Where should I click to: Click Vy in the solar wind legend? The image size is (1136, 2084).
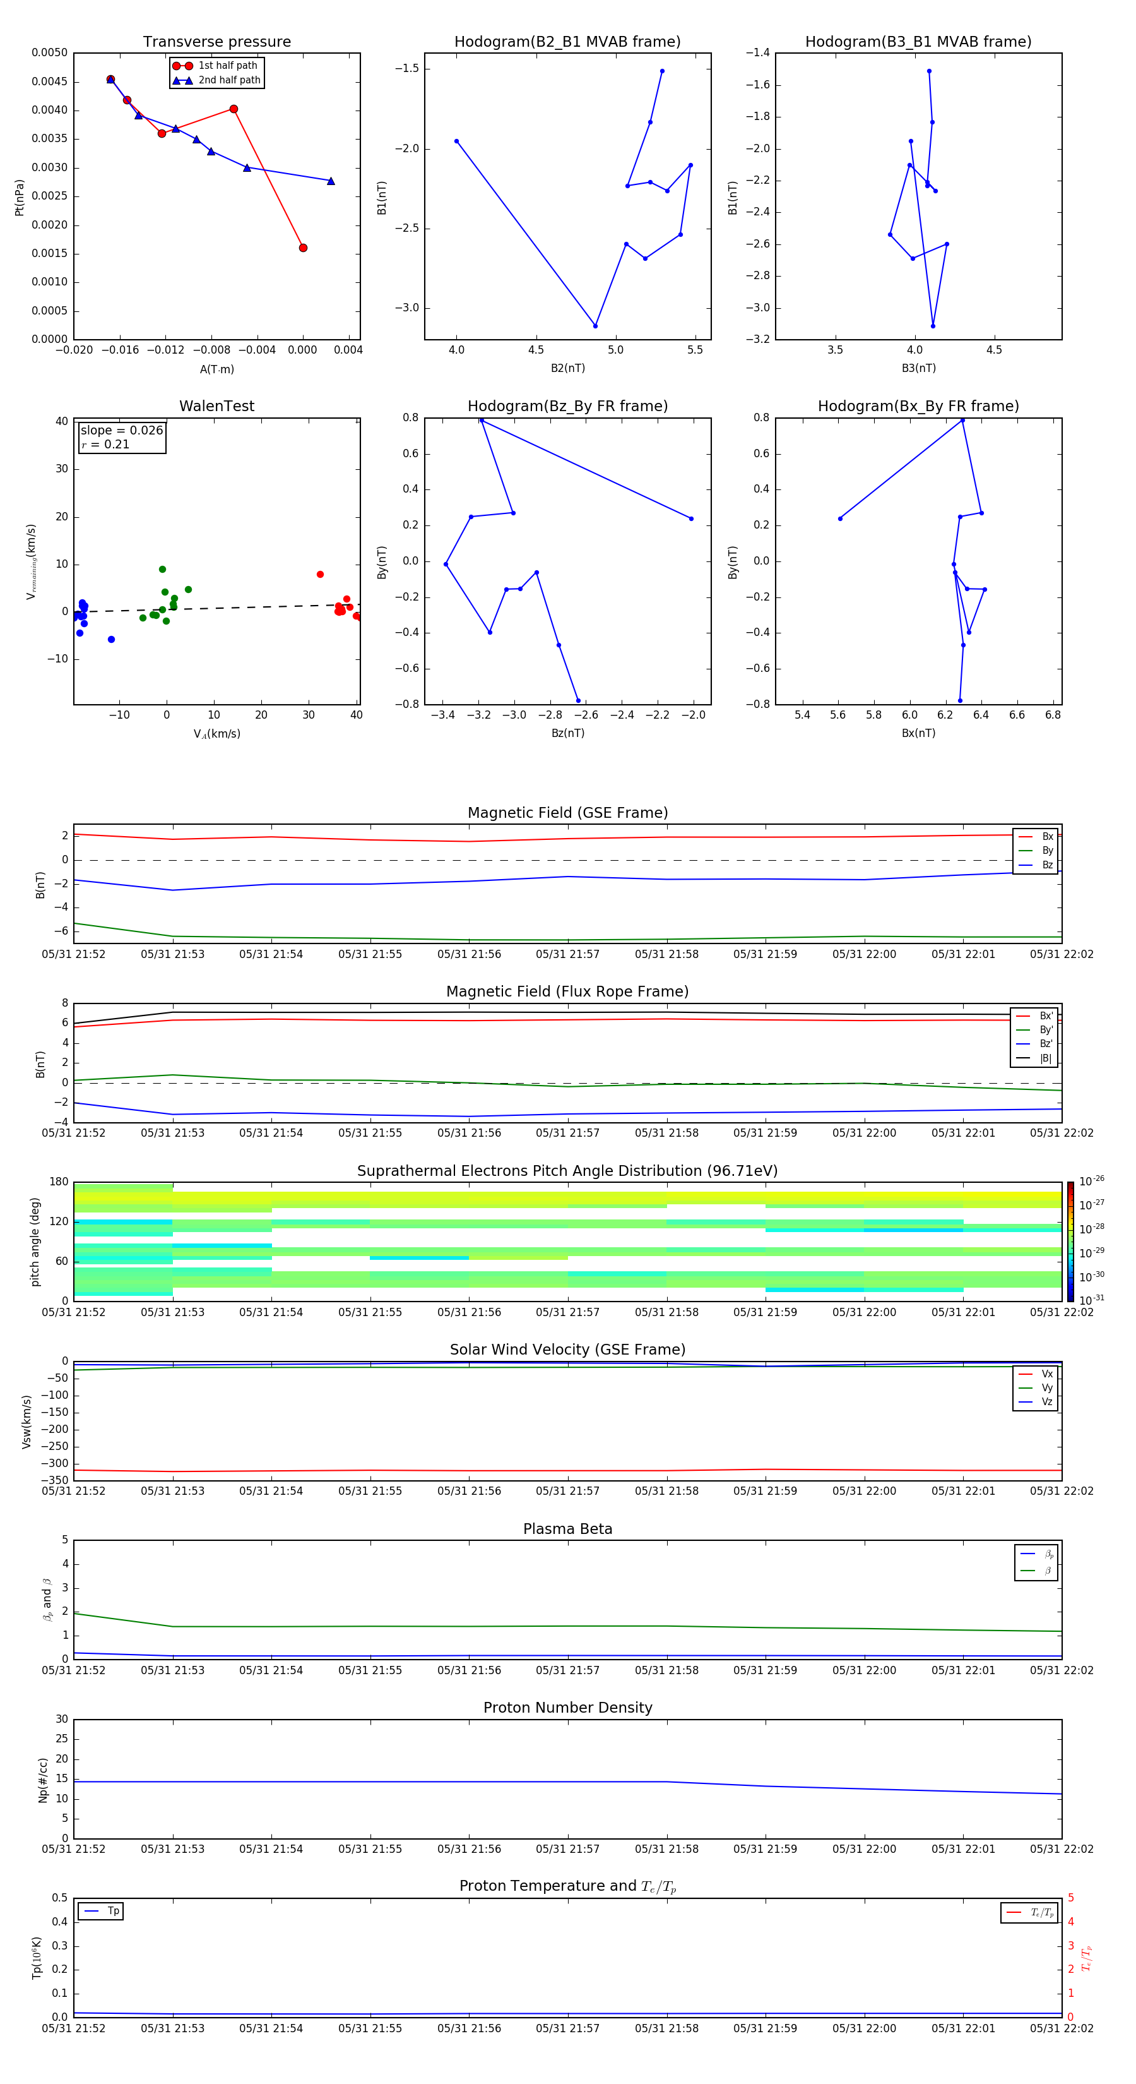coord(1036,1388)
